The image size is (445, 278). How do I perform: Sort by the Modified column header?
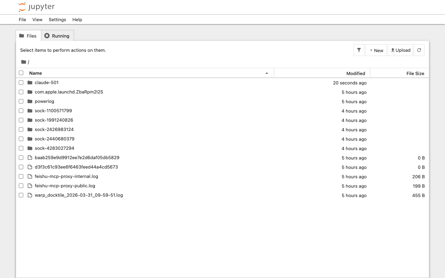[356, 73]
